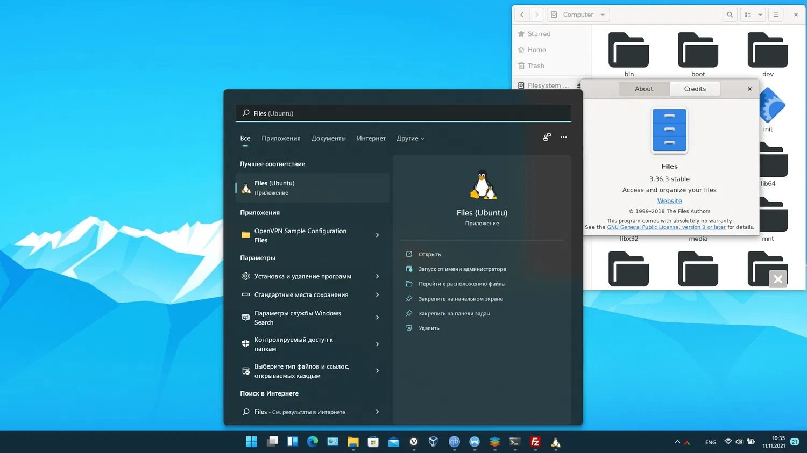Open the terminal icon on taskbar

tap(515, 442)
